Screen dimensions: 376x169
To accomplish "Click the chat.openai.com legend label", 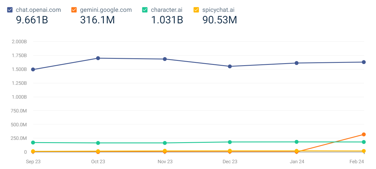I will (38, 10).
